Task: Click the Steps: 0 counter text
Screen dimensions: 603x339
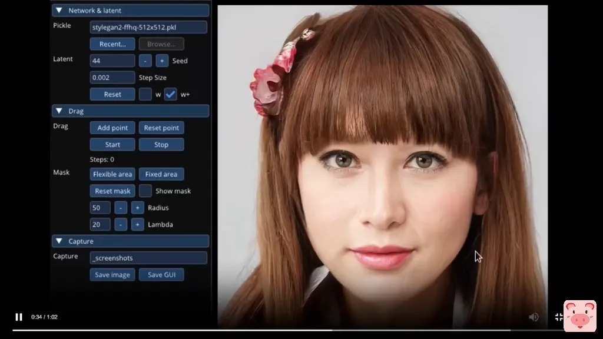Action: (x=102, y=159)
